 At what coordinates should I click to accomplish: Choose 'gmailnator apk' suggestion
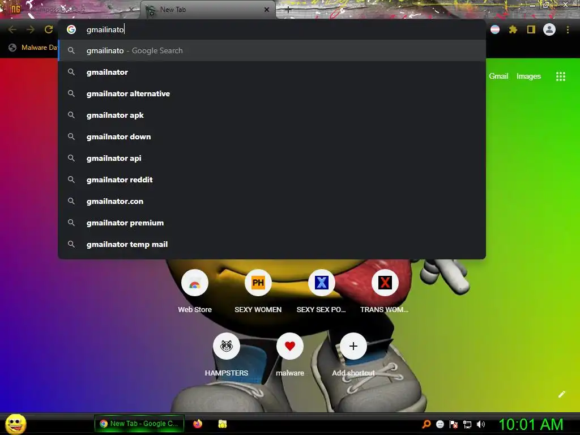(271, 115)
